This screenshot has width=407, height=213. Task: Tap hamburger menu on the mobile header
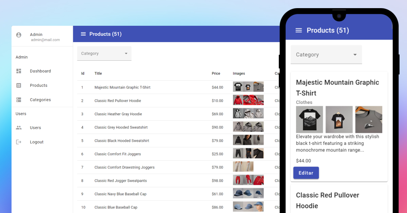click(299, 30)
